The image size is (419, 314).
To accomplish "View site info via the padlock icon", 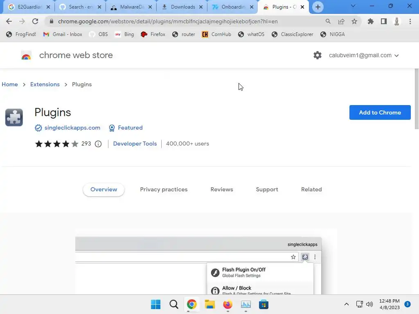I will click(x=52, y=21).
